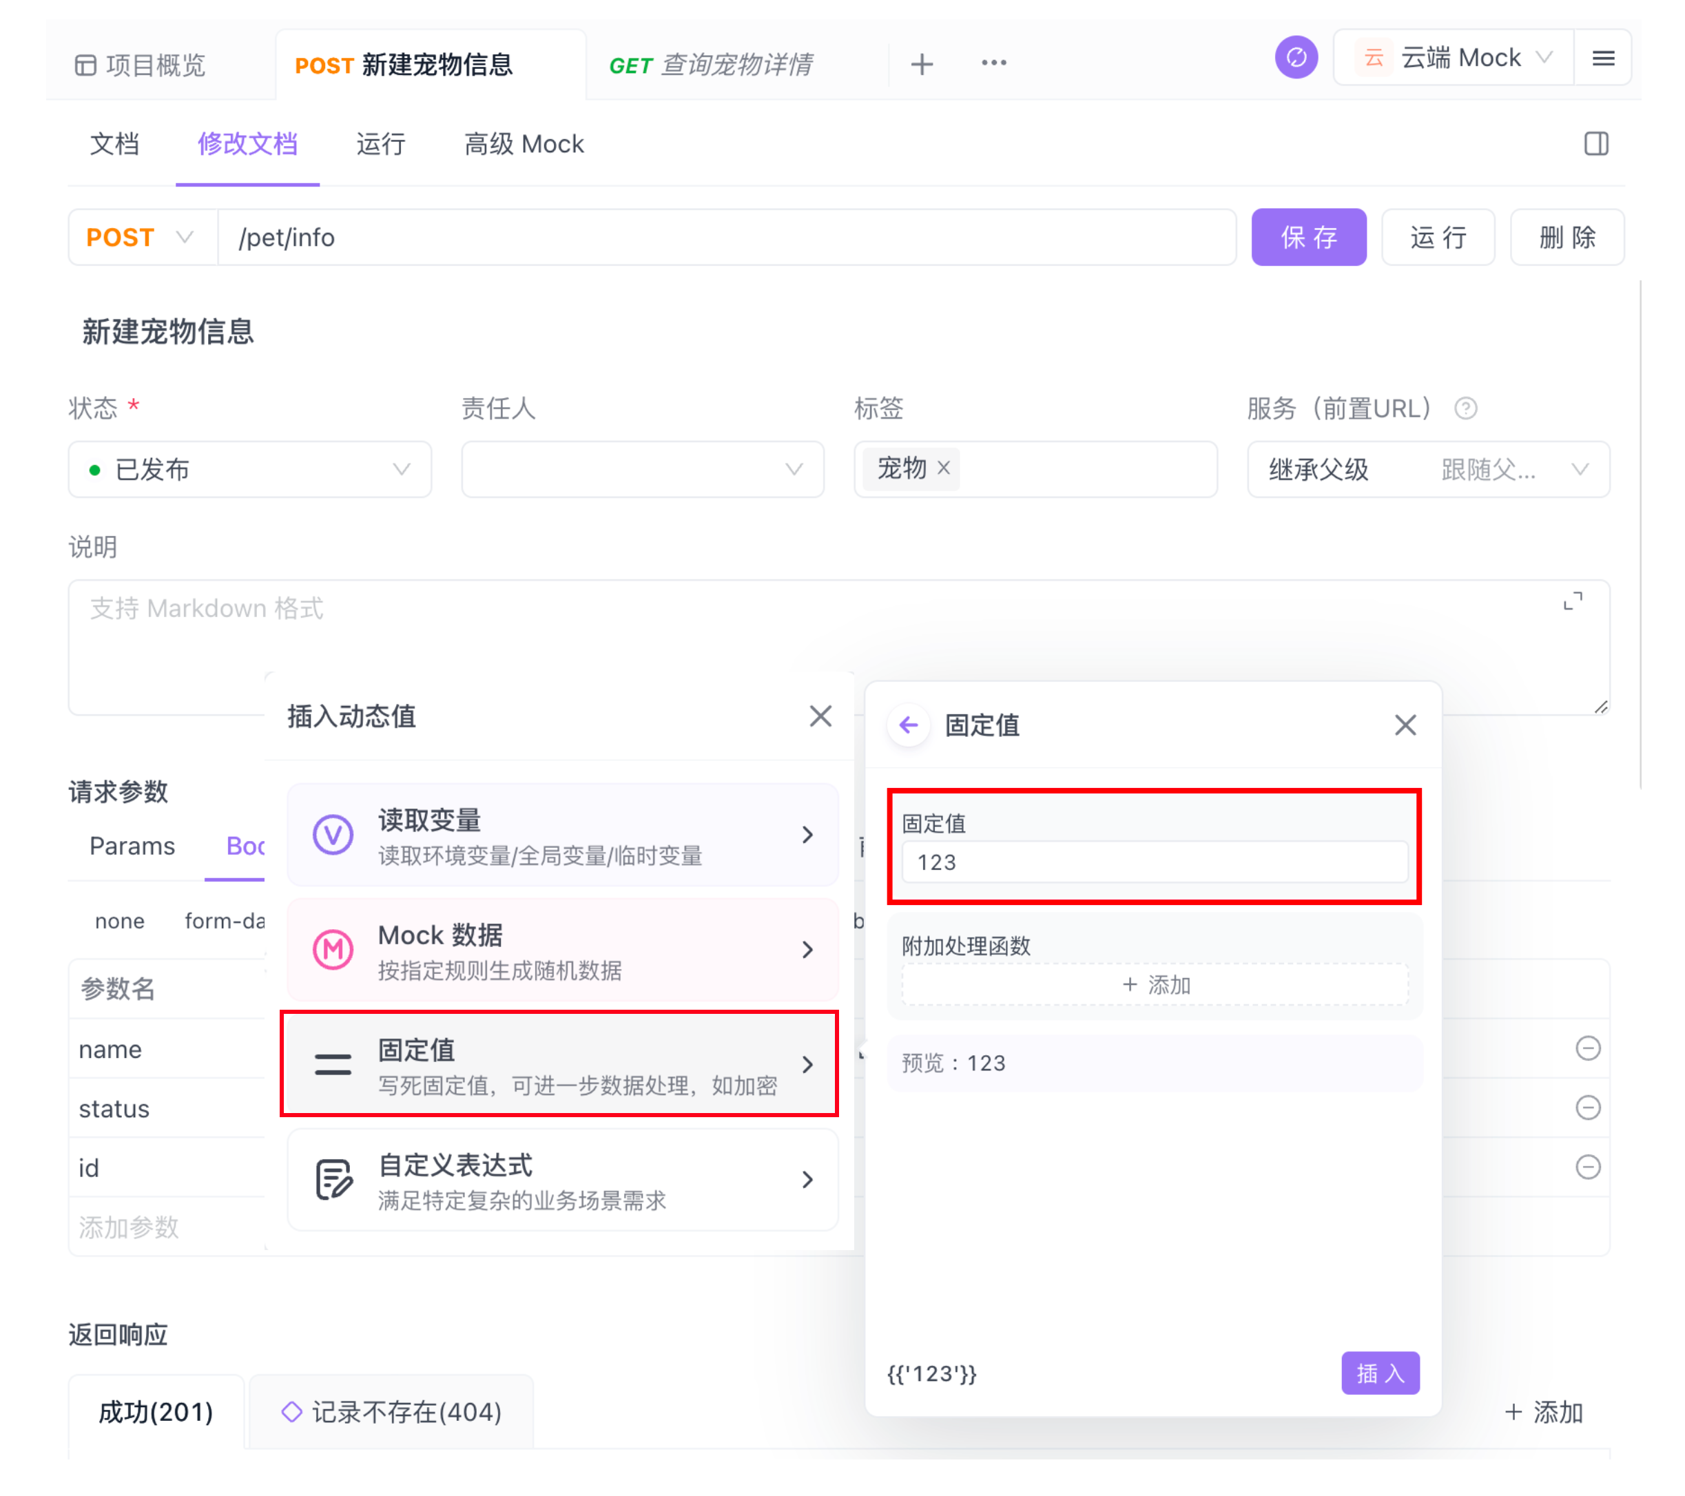Expand the 读取变量 option
1685x1496 pixels.
[562, 834]
